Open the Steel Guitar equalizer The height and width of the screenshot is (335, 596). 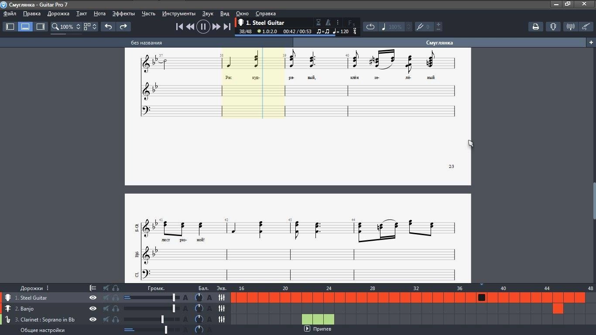(x=222, y=297)
